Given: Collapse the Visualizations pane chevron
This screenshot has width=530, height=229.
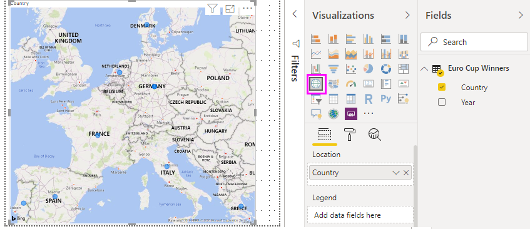Looking at the screenshot, I should 407,15.
